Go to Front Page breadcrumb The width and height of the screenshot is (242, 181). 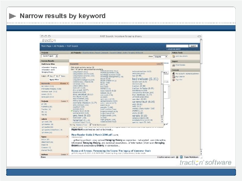pos(46,46)
